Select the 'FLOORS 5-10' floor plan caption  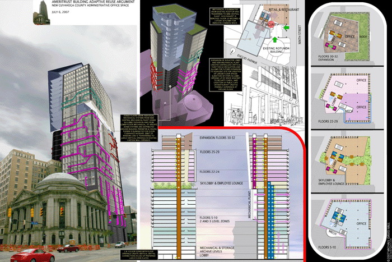pos(327,247)
